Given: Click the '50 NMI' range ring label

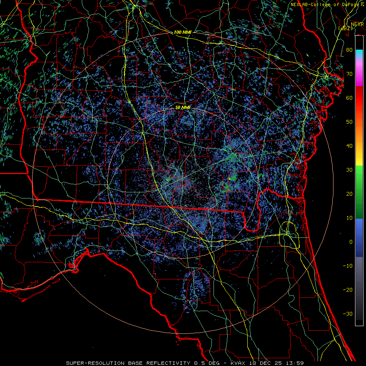Looking at the screenshot, I should [x=183, y=108].
